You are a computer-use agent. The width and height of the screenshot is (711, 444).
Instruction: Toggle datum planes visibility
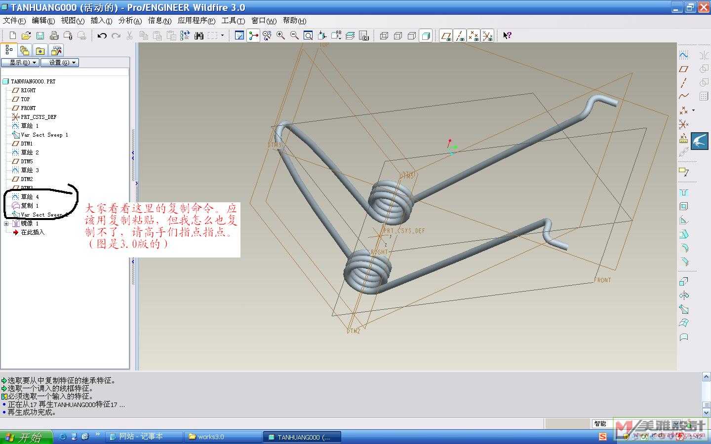[x=446, y=36]
